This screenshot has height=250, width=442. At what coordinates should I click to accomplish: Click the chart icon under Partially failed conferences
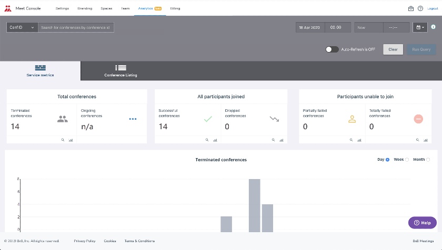(x=359, y=140)
